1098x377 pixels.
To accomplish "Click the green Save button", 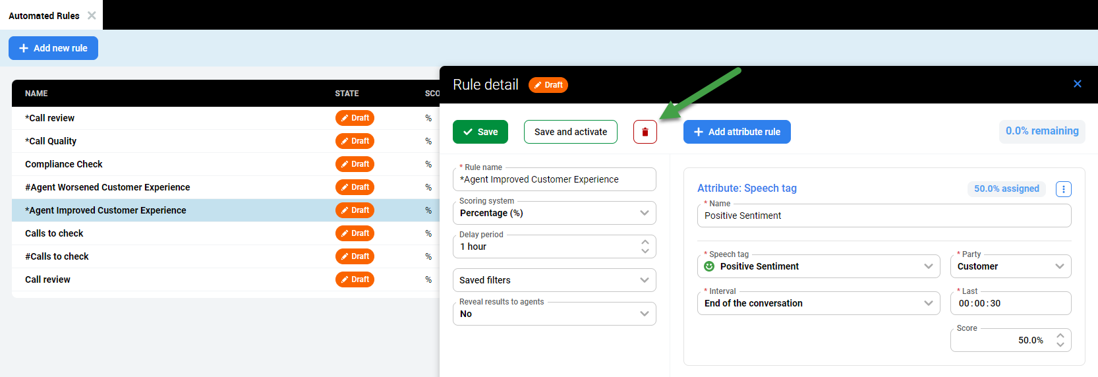I will (x=480, y=132).
